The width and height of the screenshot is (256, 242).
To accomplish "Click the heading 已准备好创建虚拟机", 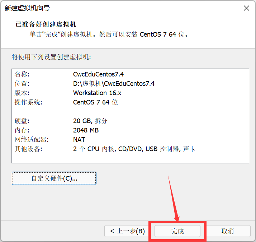I will pyautogui.click(x=46, y=24).
